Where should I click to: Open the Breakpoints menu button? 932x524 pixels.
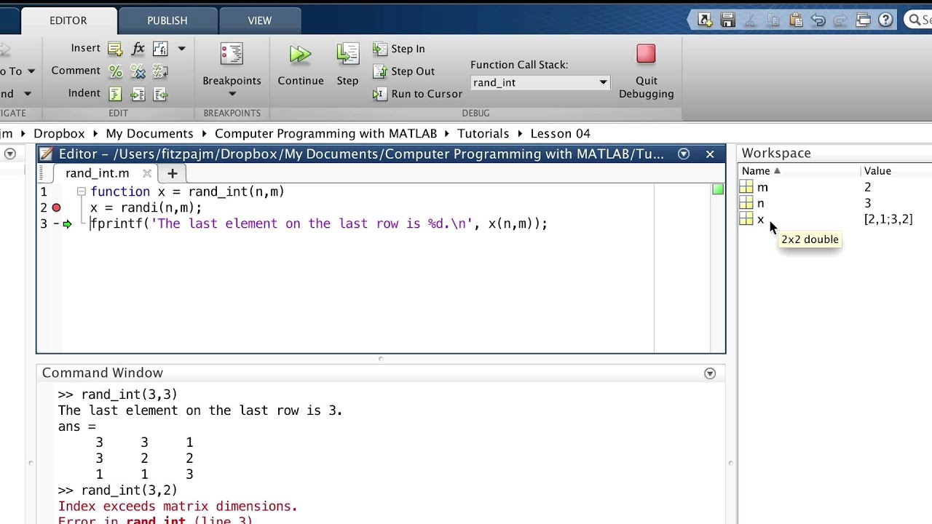pyautogui.click(x=232, y=70)
